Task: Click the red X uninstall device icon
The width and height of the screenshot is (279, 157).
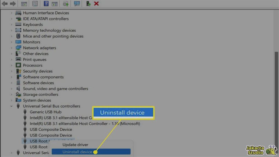Action: [x=96, y=4]
